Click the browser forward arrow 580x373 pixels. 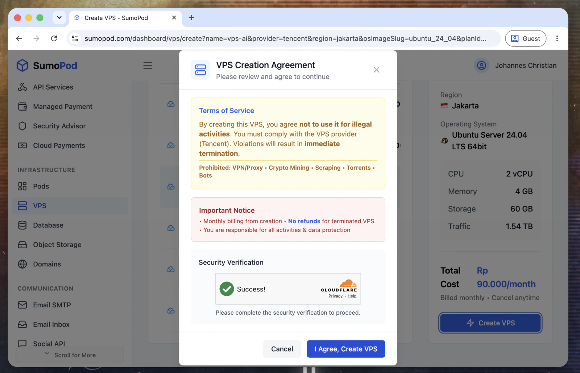click(37, 38)
